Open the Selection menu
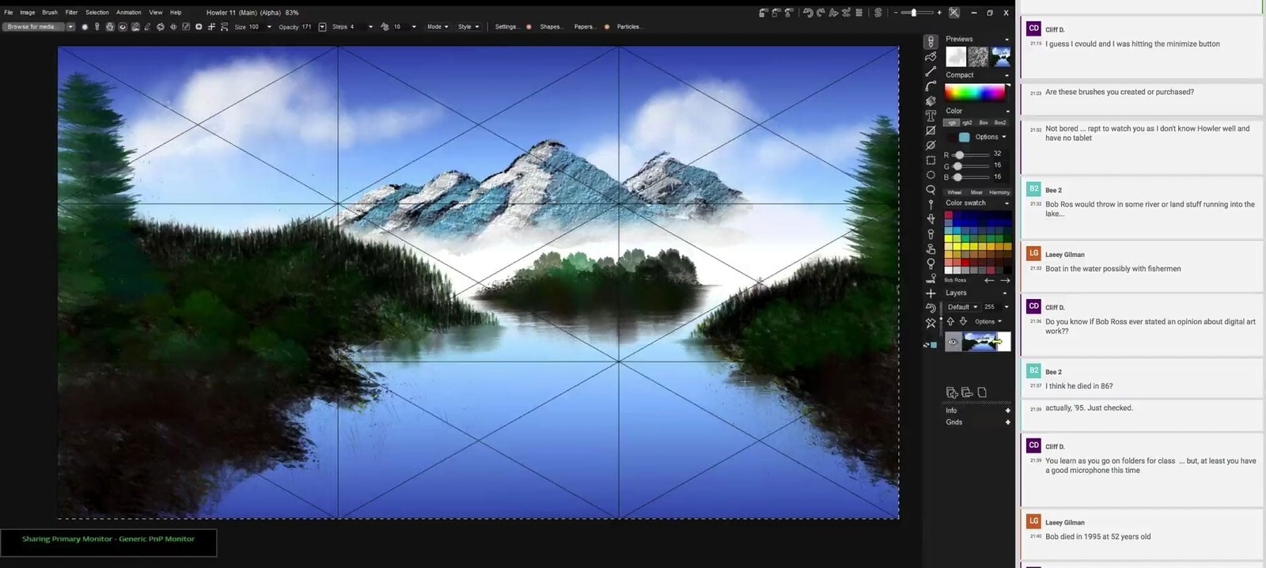 (97, 13)
